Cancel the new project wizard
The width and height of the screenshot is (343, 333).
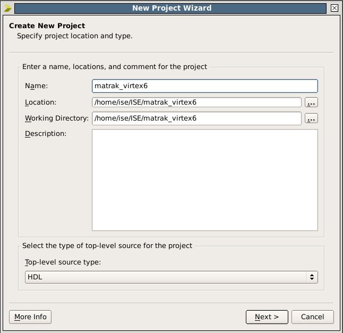tap(312, 317)
